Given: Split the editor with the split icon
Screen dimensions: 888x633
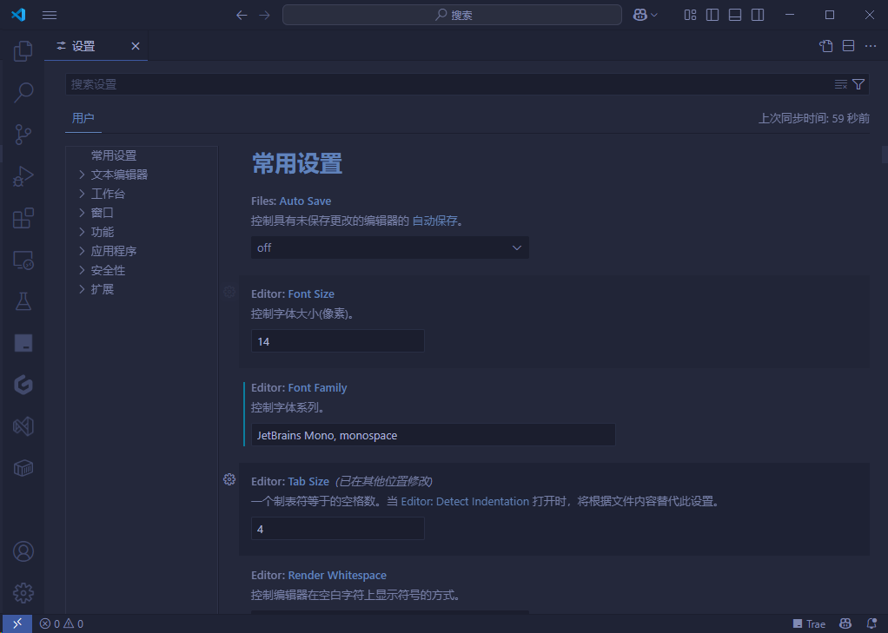Looking at the screenshot, I should click(848, 46).
